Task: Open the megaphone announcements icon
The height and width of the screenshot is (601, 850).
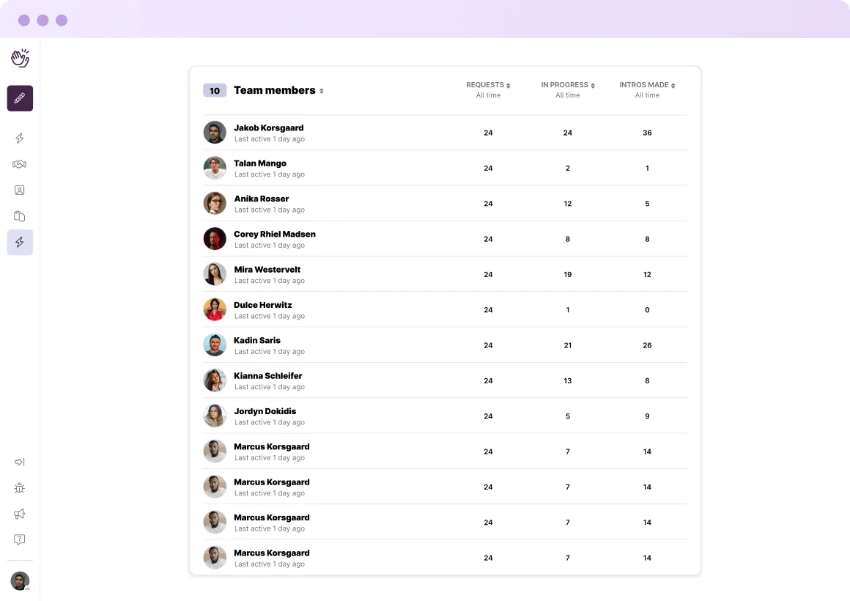Action: tap(20, 514)
